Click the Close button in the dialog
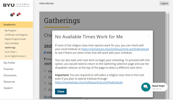This screenshot has width=173, height=100. pyautogui.click(x=61, y=91)
